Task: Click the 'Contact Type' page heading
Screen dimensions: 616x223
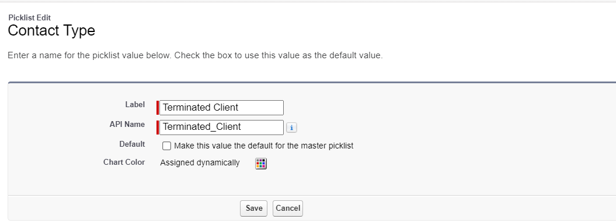Action: point(51,30)
